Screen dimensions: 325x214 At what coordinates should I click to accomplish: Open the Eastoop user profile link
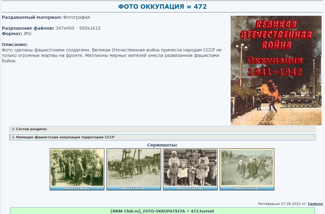coord(315,204)
